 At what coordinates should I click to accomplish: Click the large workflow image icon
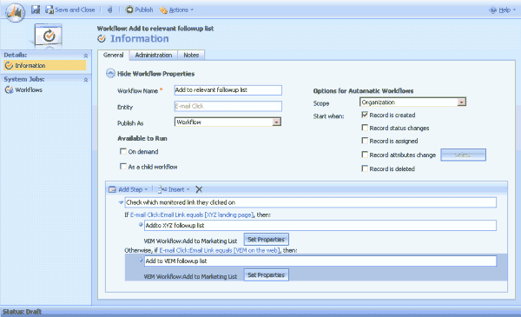(48, 36)
